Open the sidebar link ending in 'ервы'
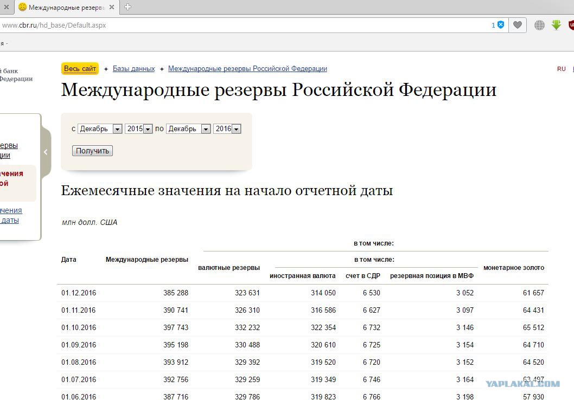The image size is (574, 400). 9,150
